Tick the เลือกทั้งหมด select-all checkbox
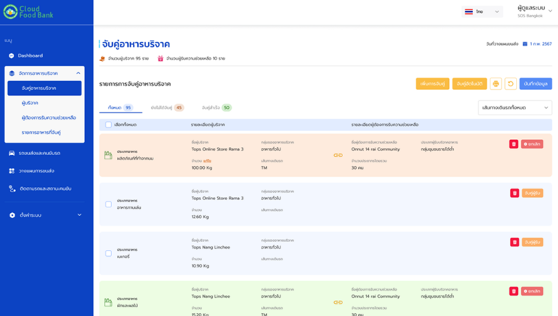Image resolution: width=558 pixels, height=316 pixels. (108, 125)
